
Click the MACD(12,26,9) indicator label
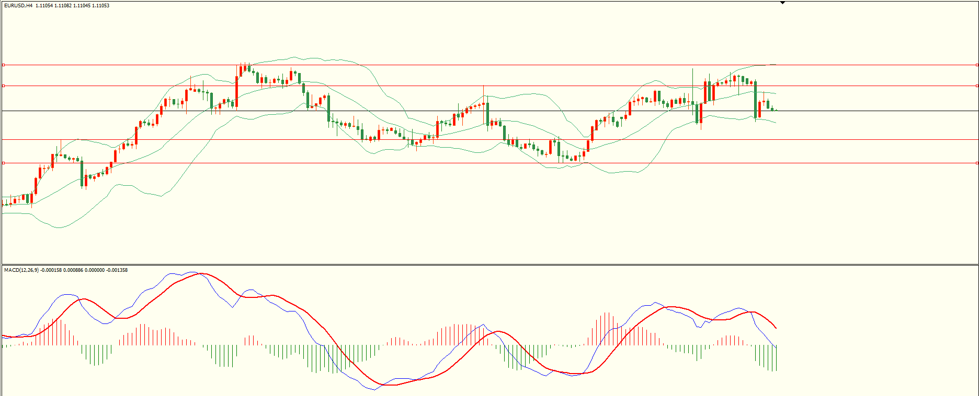pos(21,270)
